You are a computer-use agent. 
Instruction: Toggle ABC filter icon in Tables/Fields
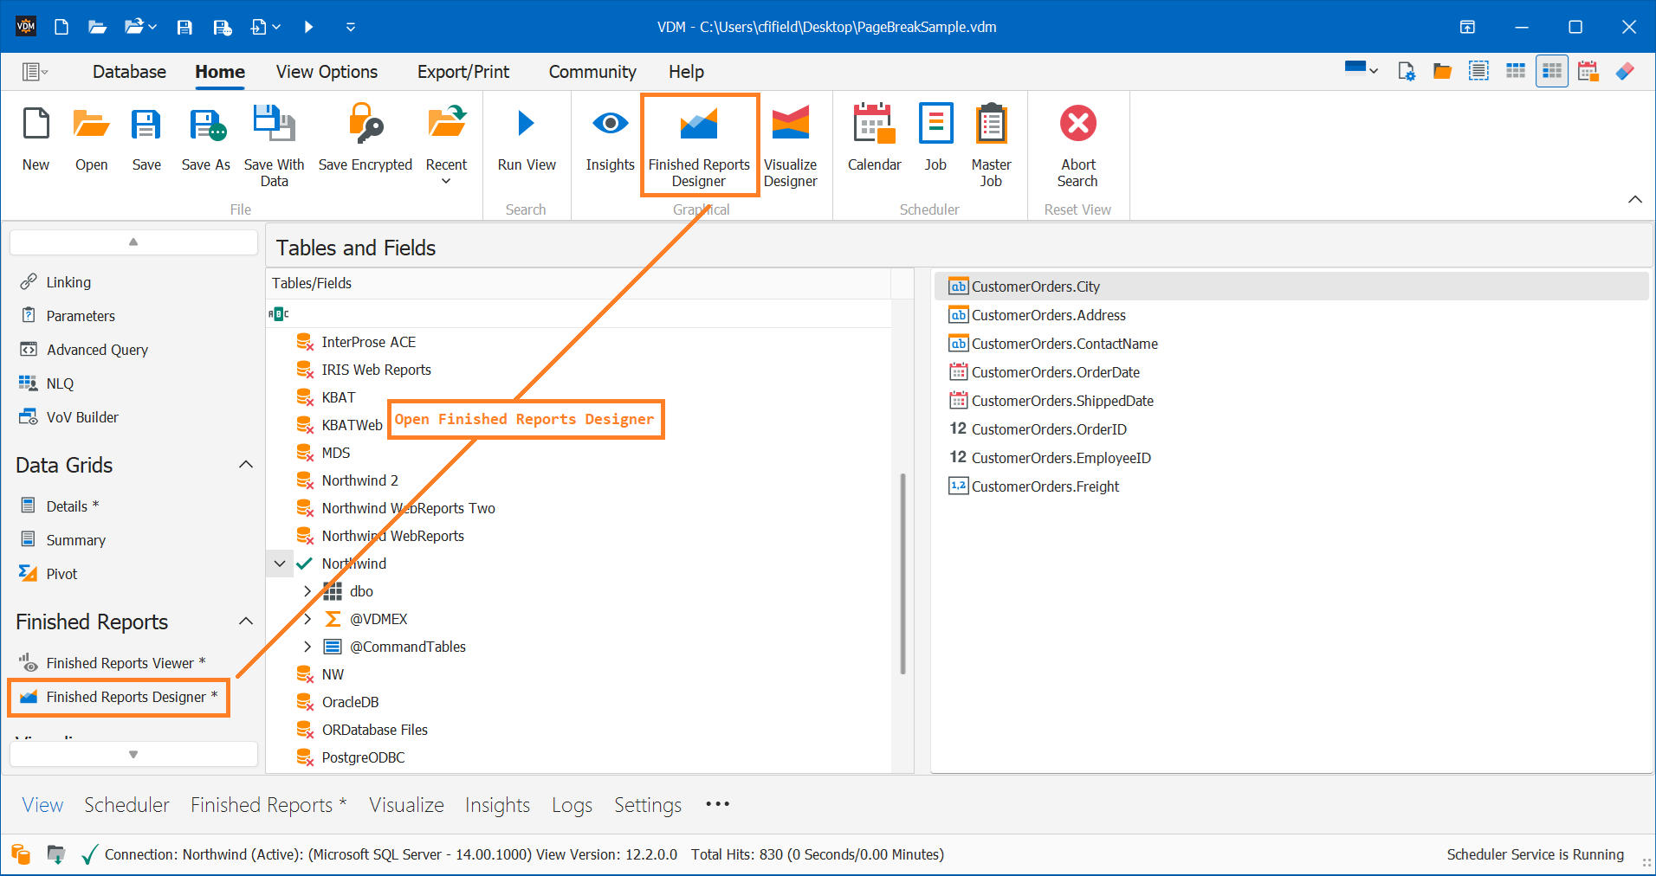(x=279, y=313)
